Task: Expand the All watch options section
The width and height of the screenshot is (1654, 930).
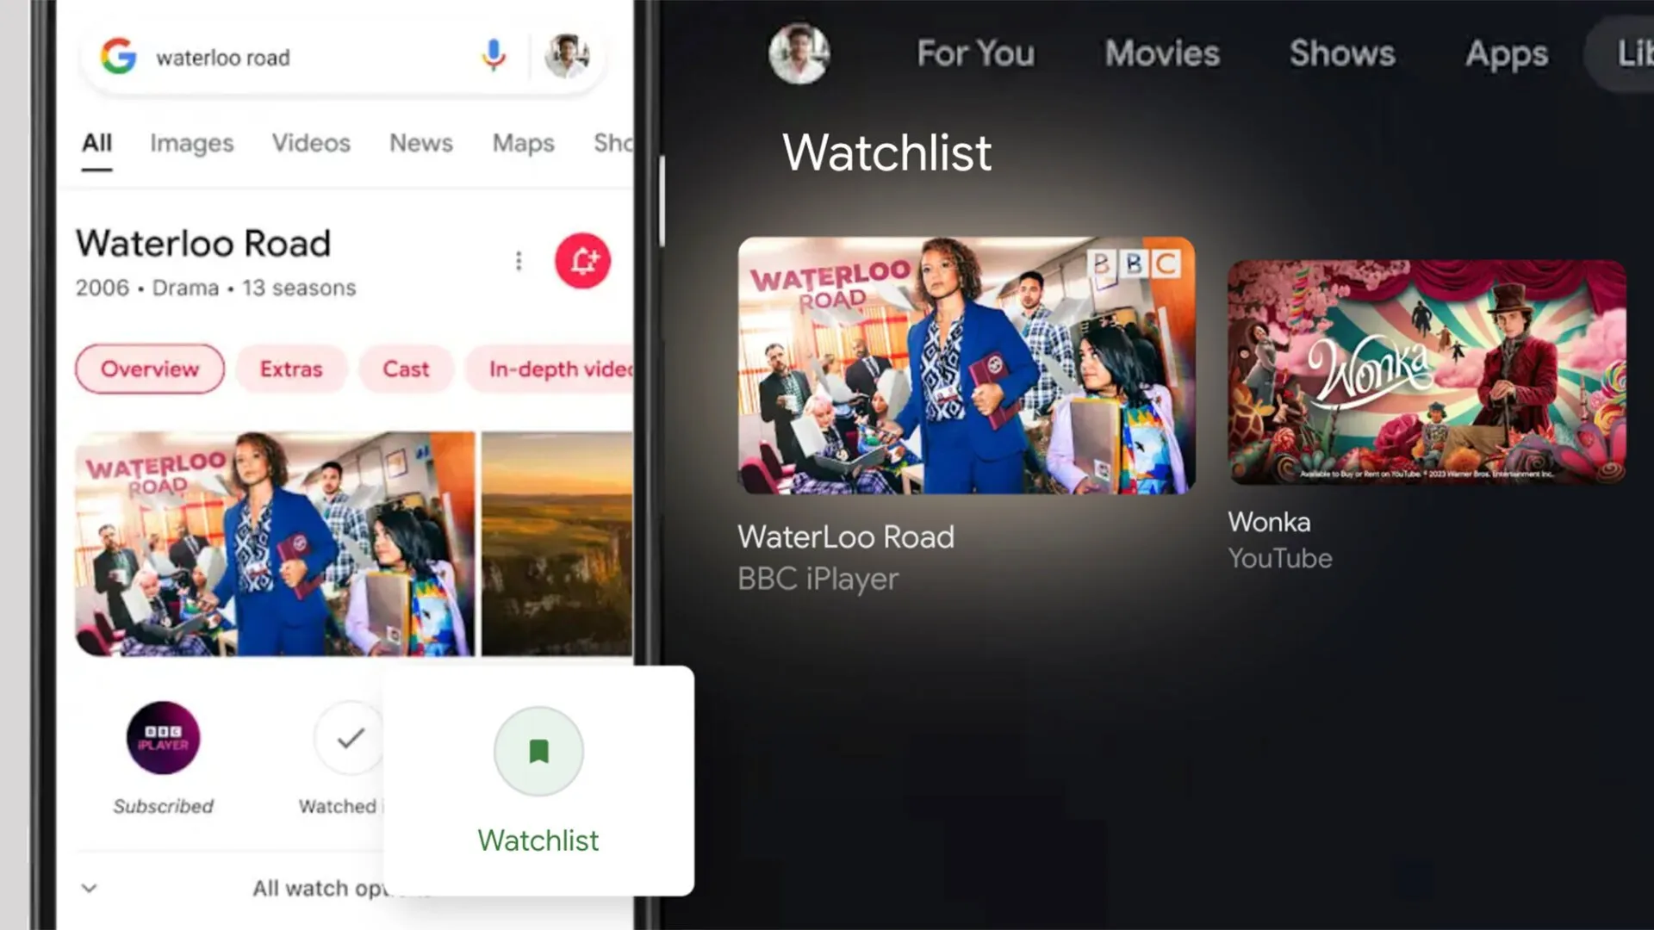Action: click(x=89, y=887)
